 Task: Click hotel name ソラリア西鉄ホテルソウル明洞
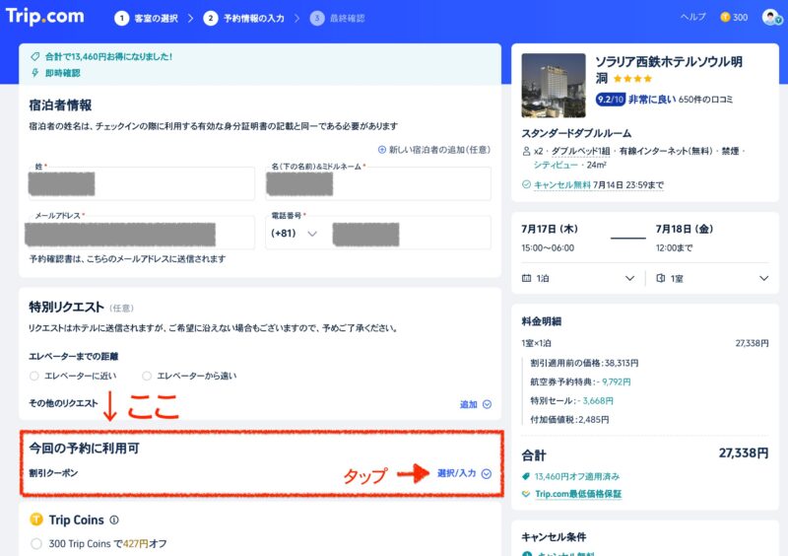click(669, 69)
